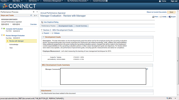This screenshot has height=100, width=179.
Task: Select the View step
Action: pos(11,48)
